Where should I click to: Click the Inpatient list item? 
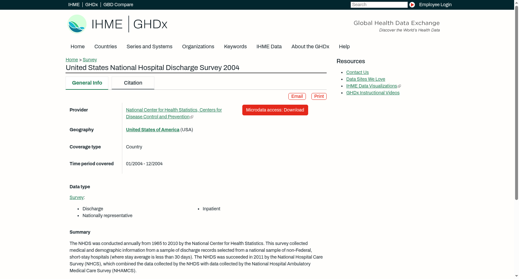pyautogui.click(x=211, y=209)
